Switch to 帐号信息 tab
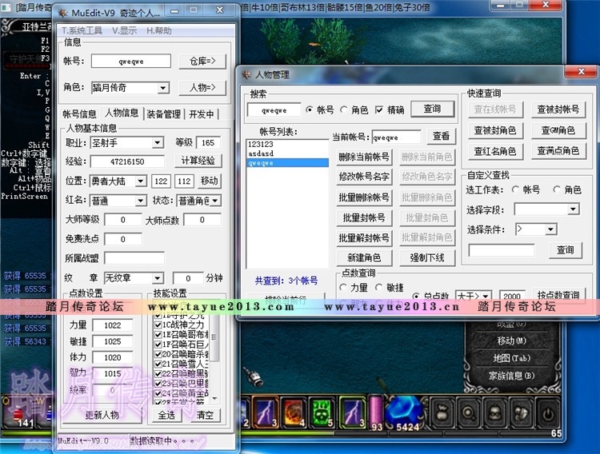 79,114
